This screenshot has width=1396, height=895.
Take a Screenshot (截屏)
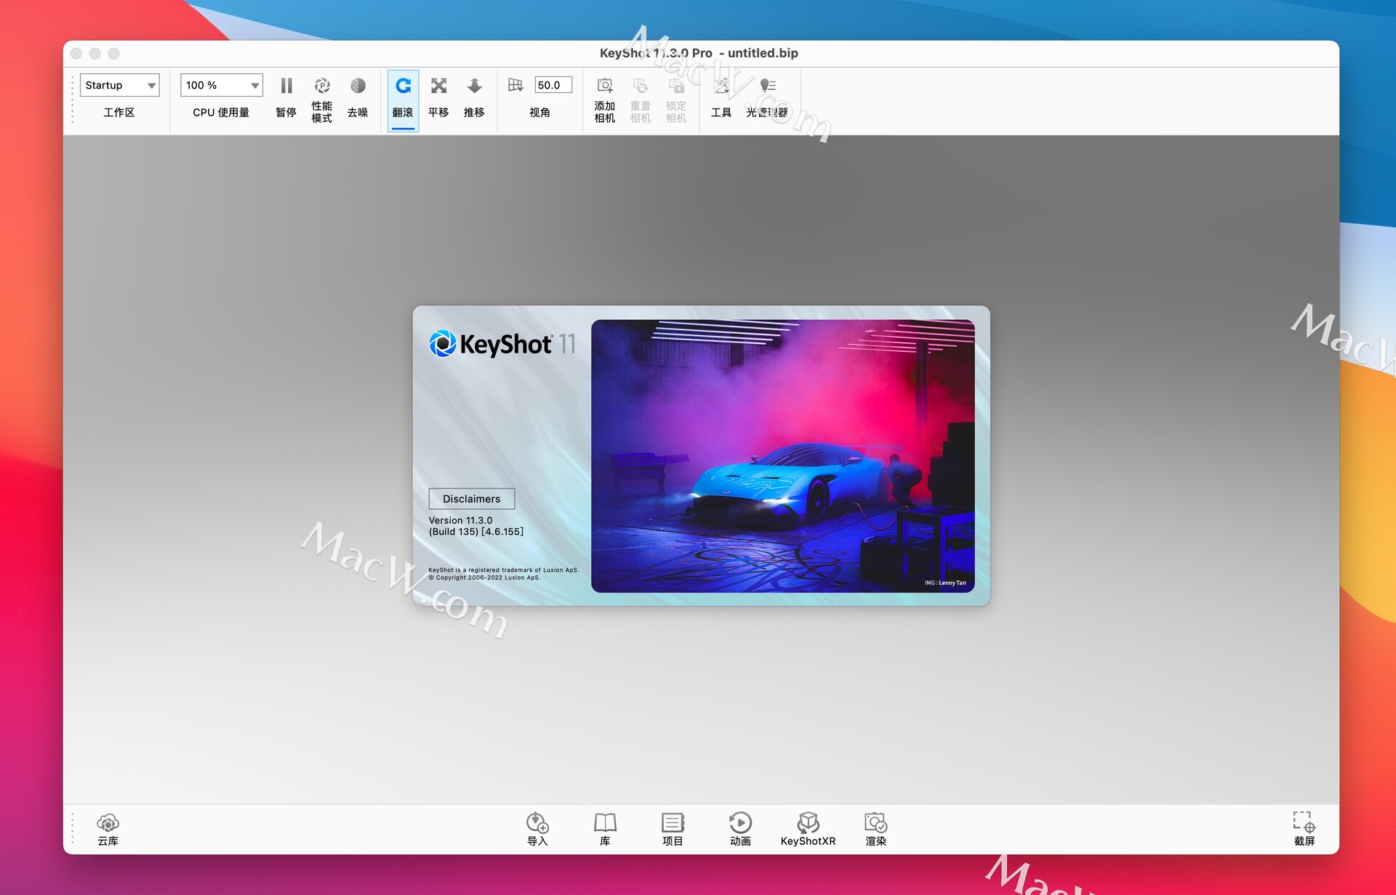pyautogui.click(x=1304, y=830)
